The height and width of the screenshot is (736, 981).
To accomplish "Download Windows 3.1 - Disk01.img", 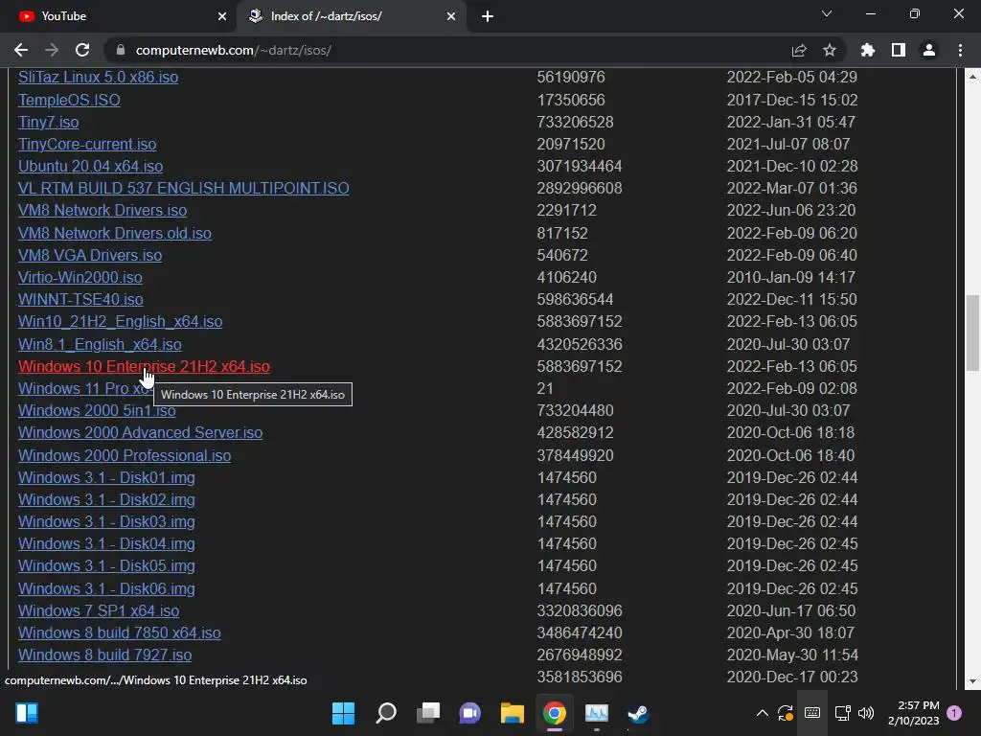I will (106, 477).
